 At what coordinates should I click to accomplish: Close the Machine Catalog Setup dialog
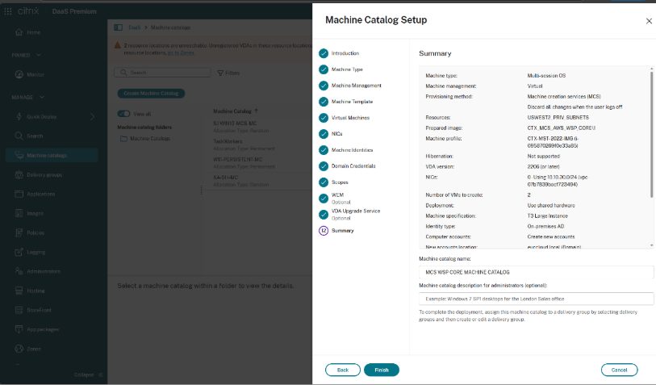pyautogui.click(x=649, y=21)
